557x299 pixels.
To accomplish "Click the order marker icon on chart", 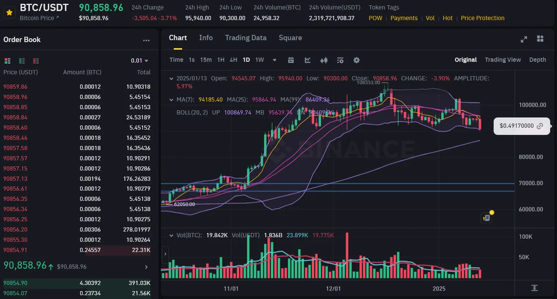I will [487, 218].
